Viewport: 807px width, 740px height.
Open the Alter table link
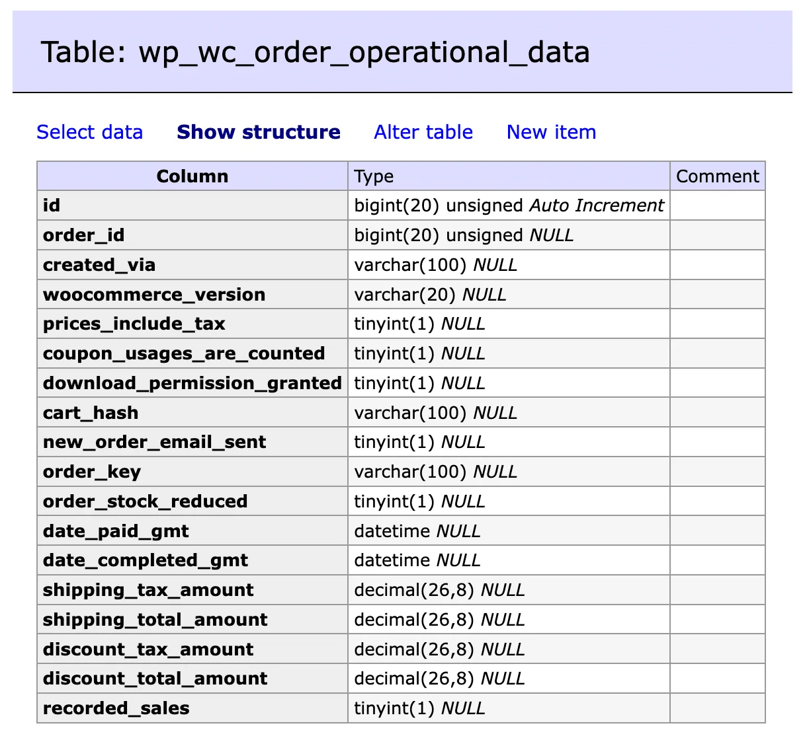[x=423, y=132]
